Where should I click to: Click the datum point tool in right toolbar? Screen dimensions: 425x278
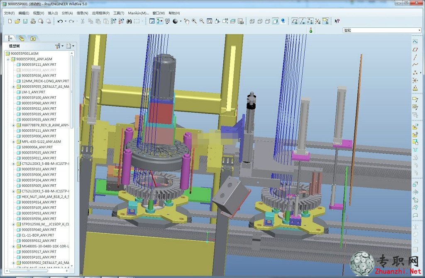coord(415,73)
